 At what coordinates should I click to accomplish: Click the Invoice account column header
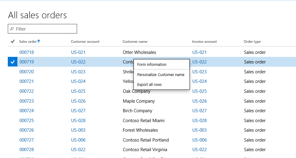204,42
